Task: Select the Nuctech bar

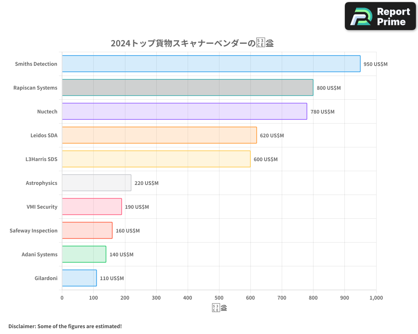Action: click(184, 111)
